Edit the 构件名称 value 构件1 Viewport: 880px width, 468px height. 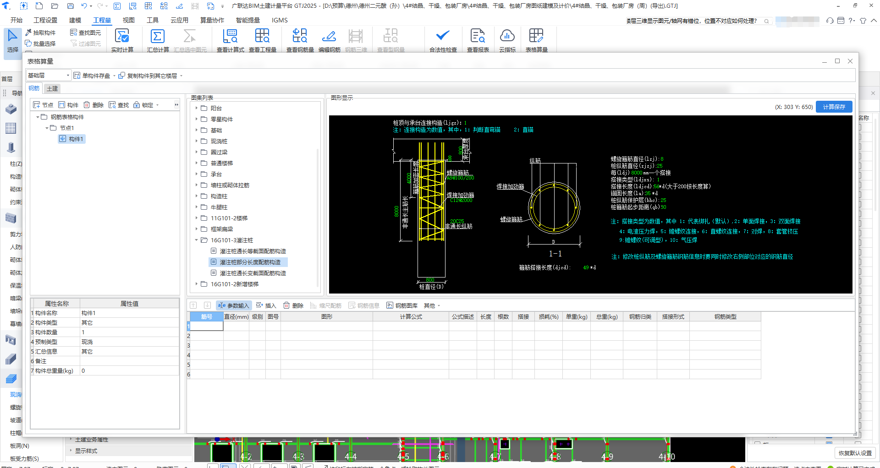(129, 313)
